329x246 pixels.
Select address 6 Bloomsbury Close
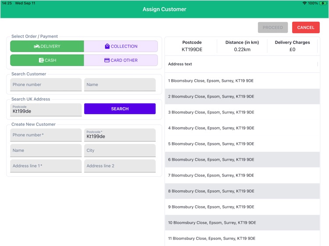242,159
